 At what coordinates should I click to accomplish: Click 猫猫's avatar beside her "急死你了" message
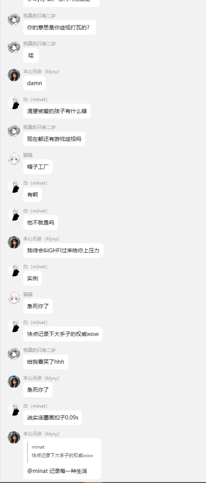14,298
